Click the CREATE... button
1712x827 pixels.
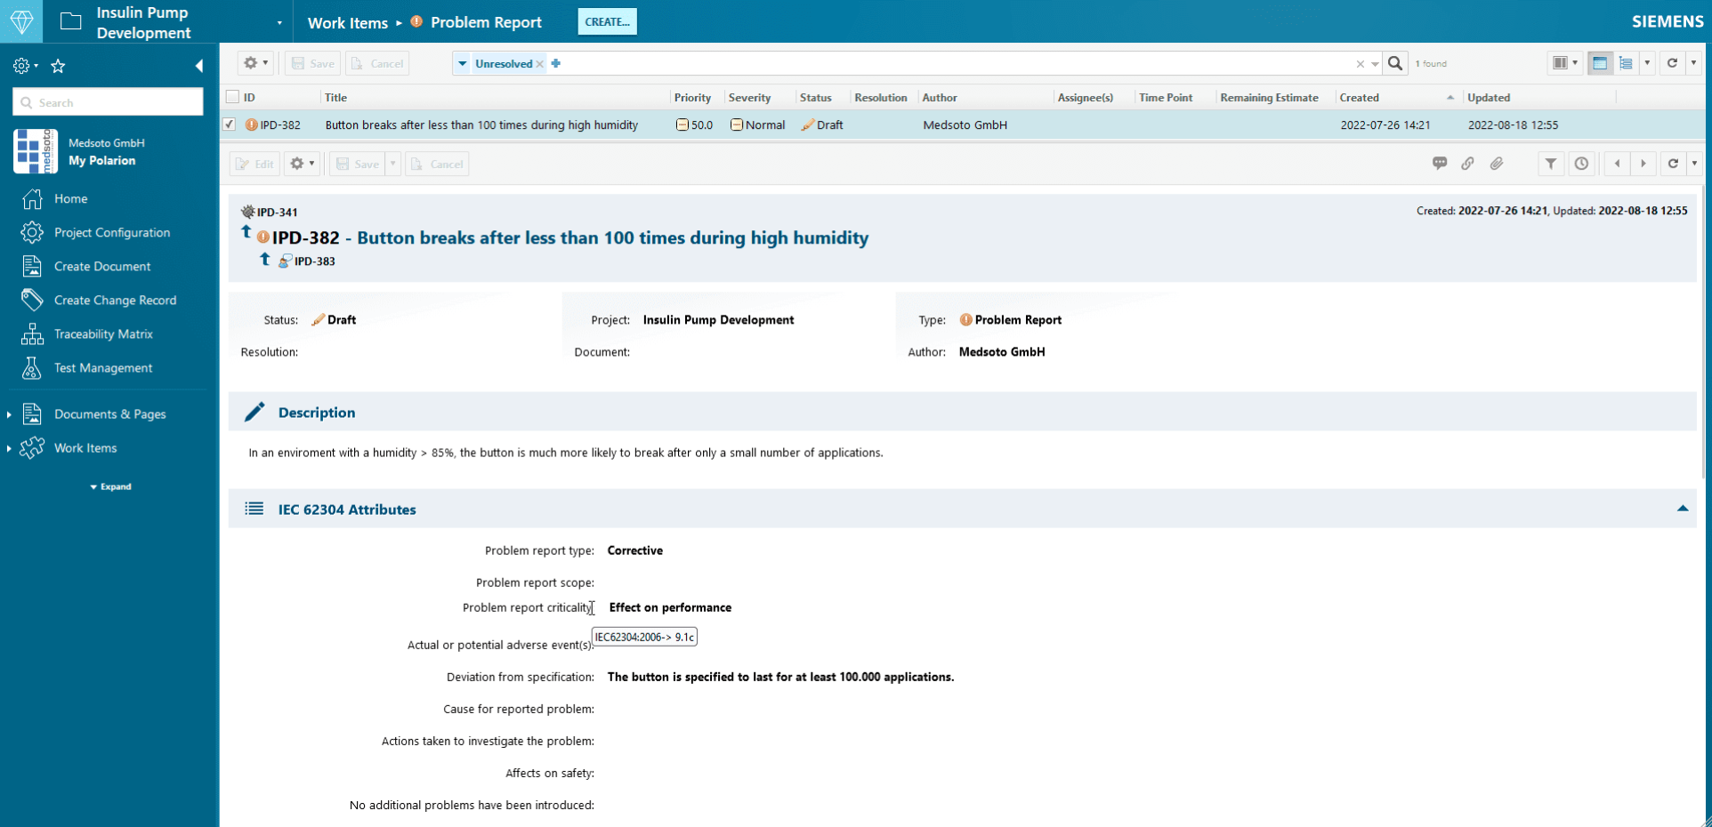coord(607,21)
